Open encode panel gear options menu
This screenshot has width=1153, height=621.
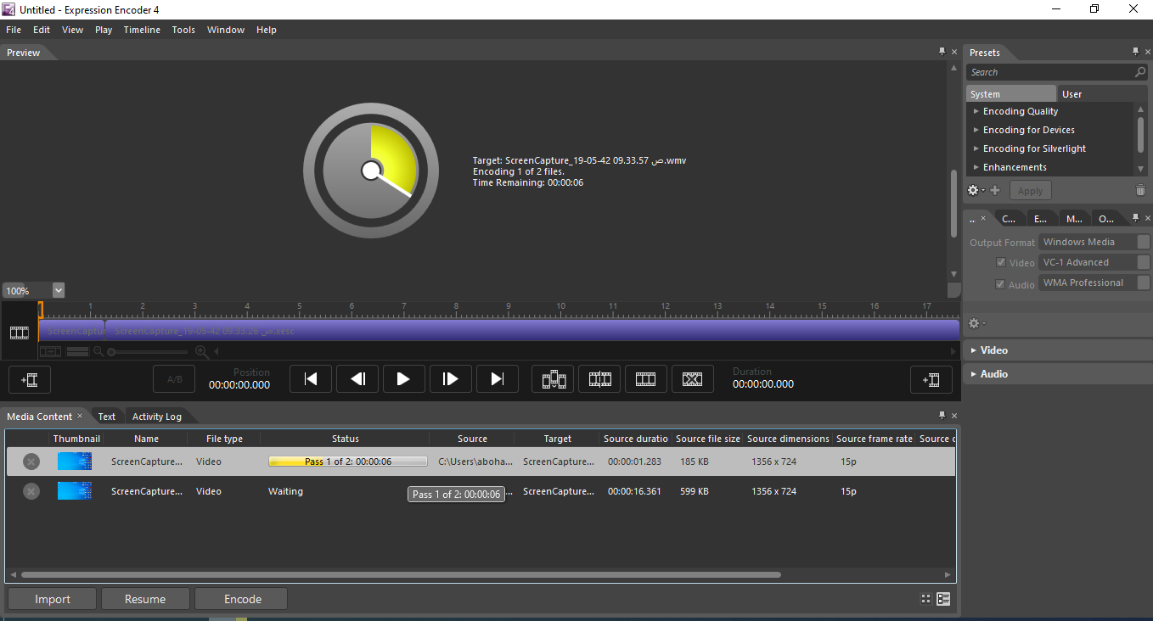976,323
